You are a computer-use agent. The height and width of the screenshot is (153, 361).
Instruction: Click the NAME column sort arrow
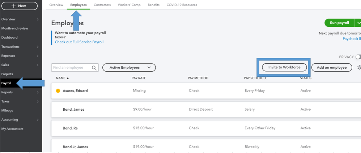(x=68, y=78)
